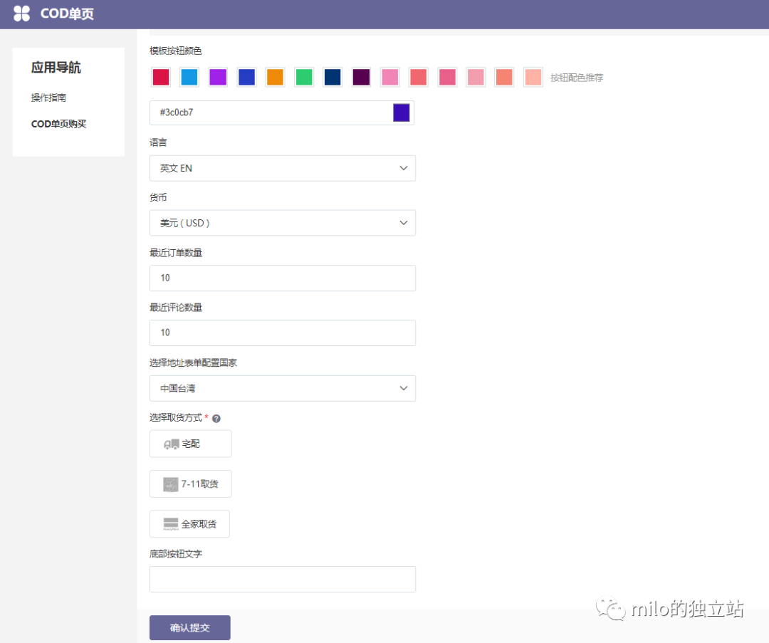Select the 宅配 pickup method
This screenshot has width=769, height=643.
pos(190,443)
